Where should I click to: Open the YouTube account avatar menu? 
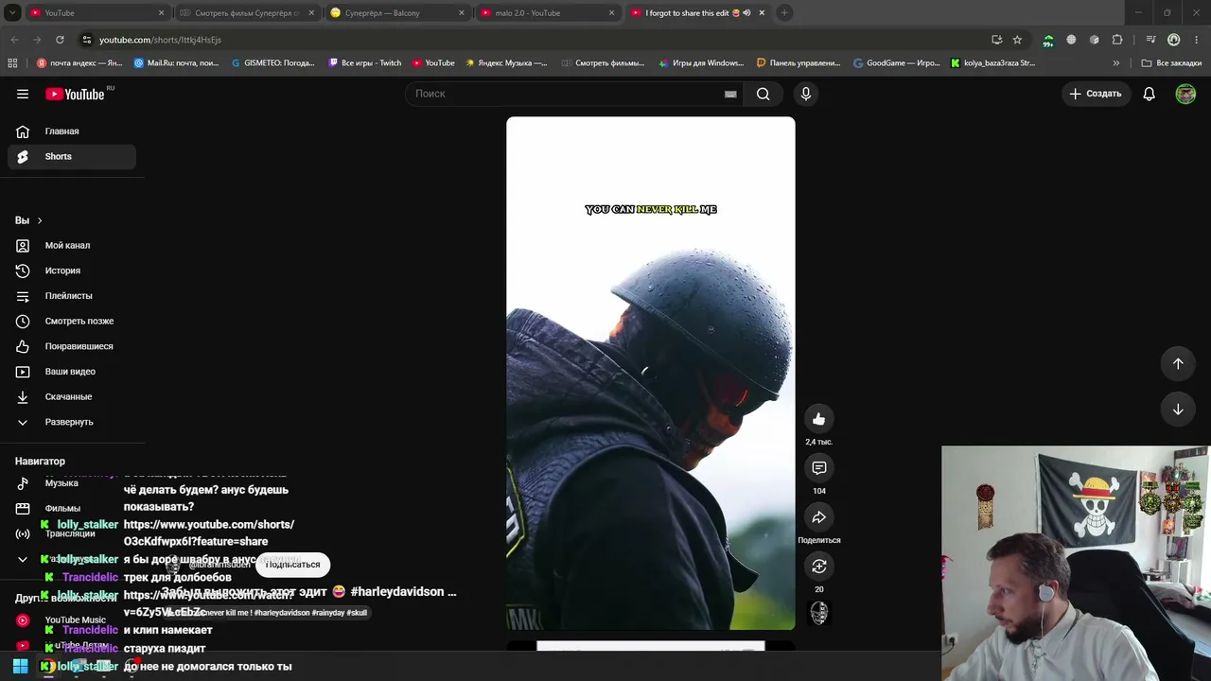point(1185,94)
